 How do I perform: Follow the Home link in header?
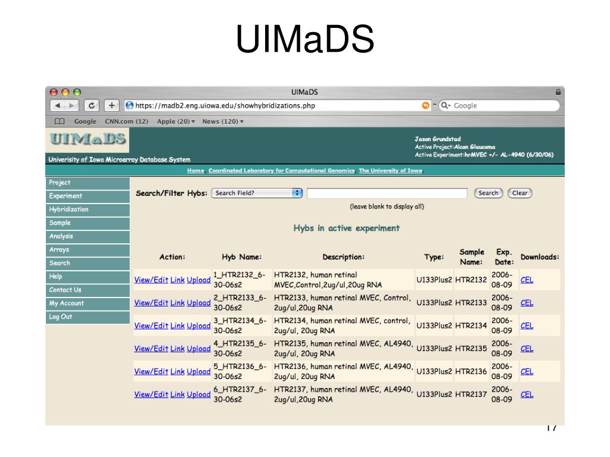pyautogui.click(x=195, y=171)
